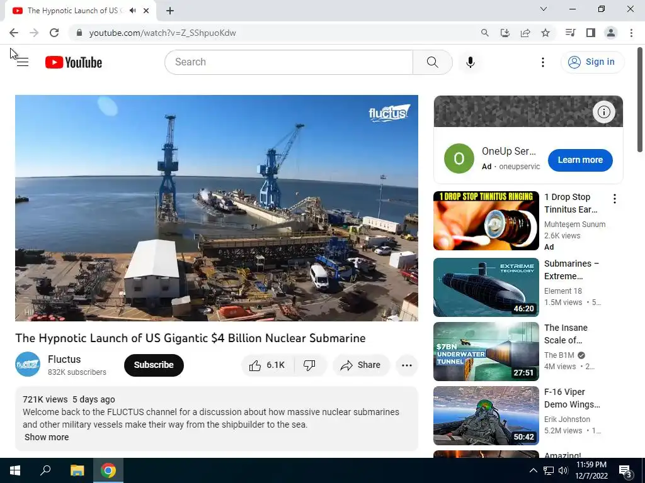Open Chrome media controls icon

pyautogui.click(x=570, y=33)
